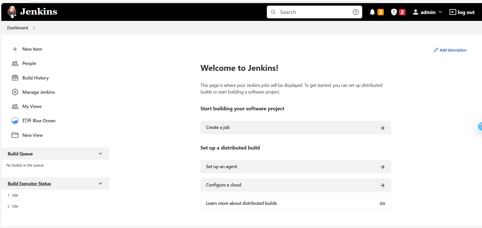Click arrow icon on Set up an agent
Screen dimensions: 482x228
(x=382, y=167)
